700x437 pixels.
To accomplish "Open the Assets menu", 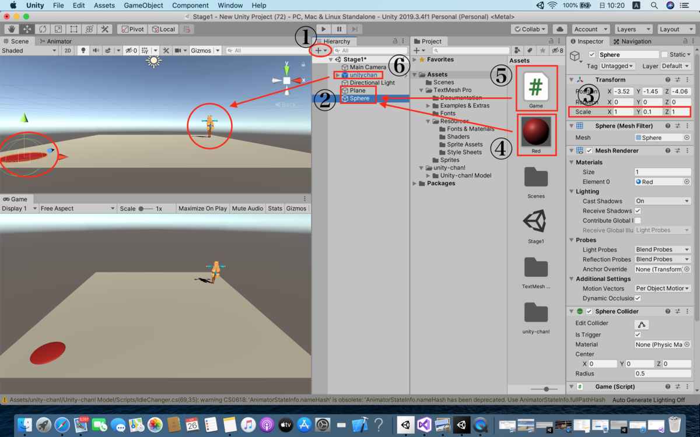I will pyautogui.click(x=104, y=5).
